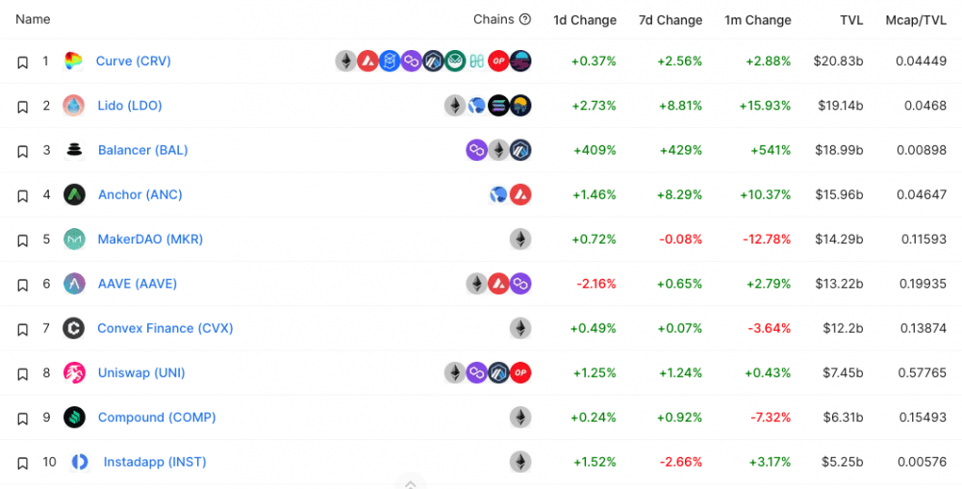Click the MakerDAO teal logo
Screen dimensions: 962x489
click(74, 240)
